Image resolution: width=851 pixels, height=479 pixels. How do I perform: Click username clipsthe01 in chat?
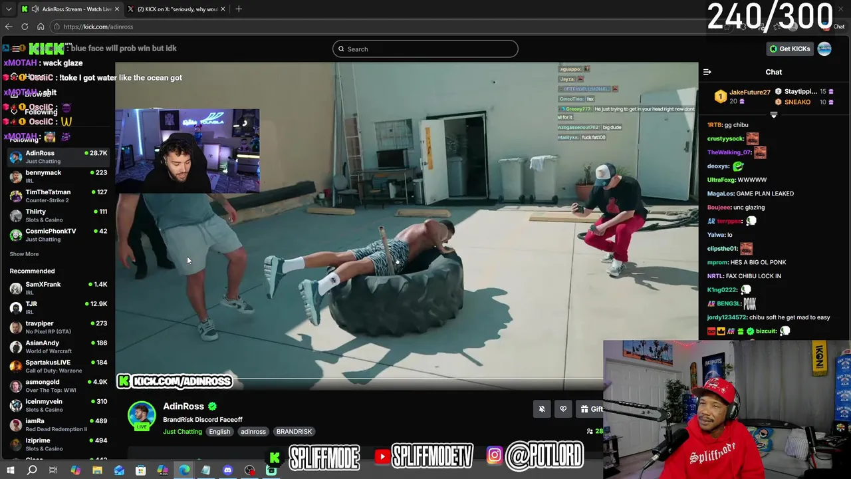pyautogui.click(x=722, y=249)
